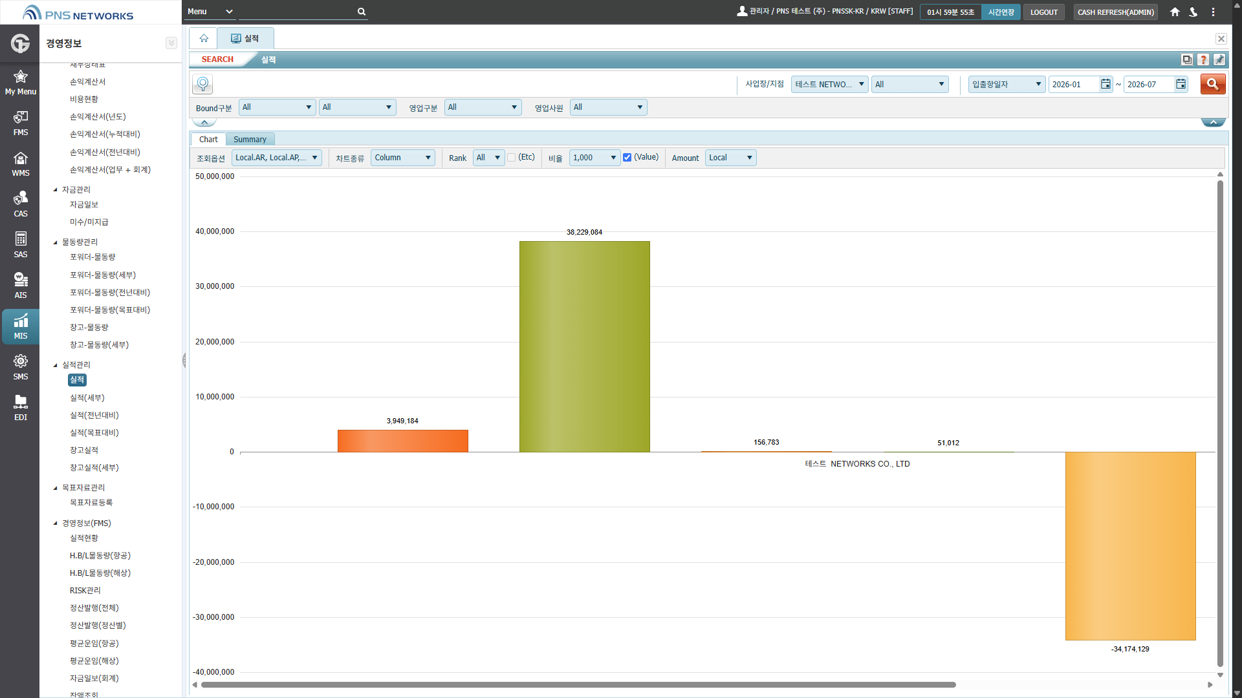Open the 입출항일자 date type dropdown
Viewport: 1242px width, 698px height.
pyautogui.click(x=1007, y=84)
